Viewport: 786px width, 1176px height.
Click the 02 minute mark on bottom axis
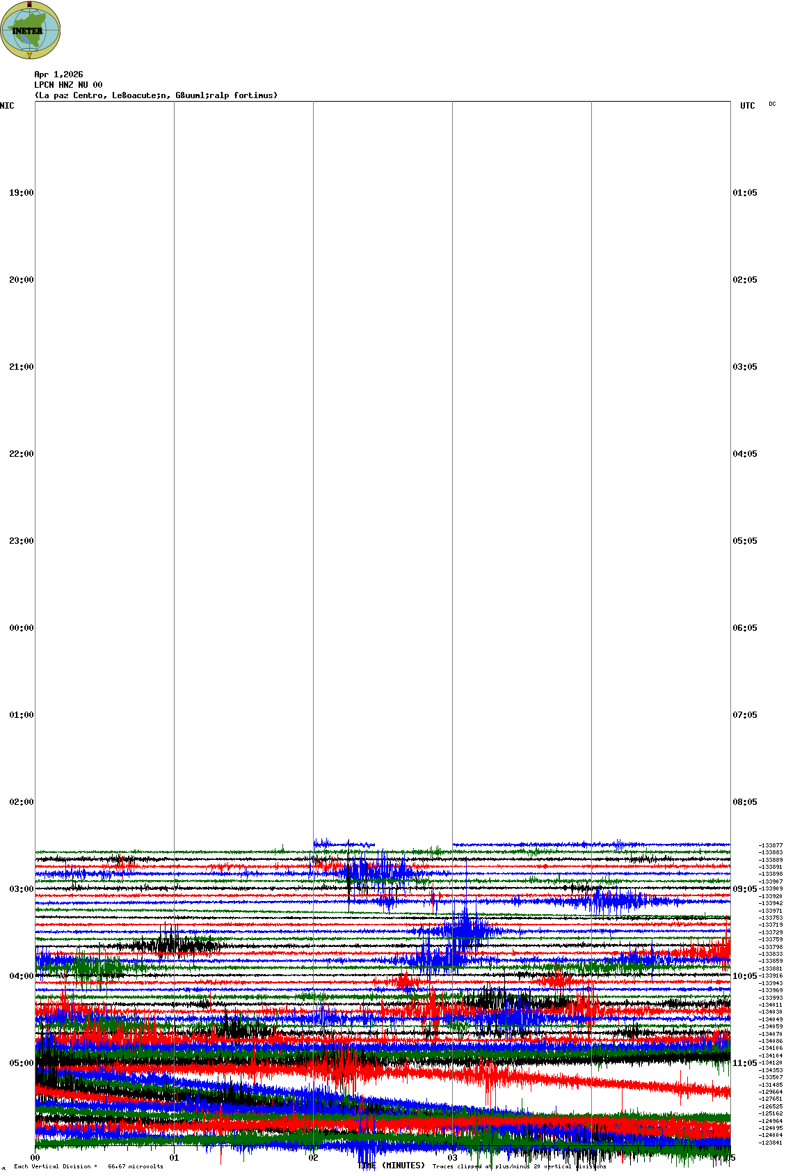313,1158
